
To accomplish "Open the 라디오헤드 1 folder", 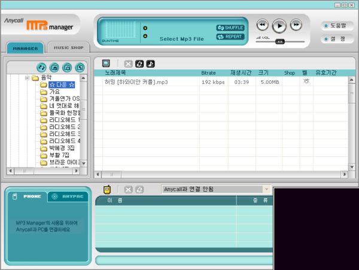I will (x=65, y=120).
